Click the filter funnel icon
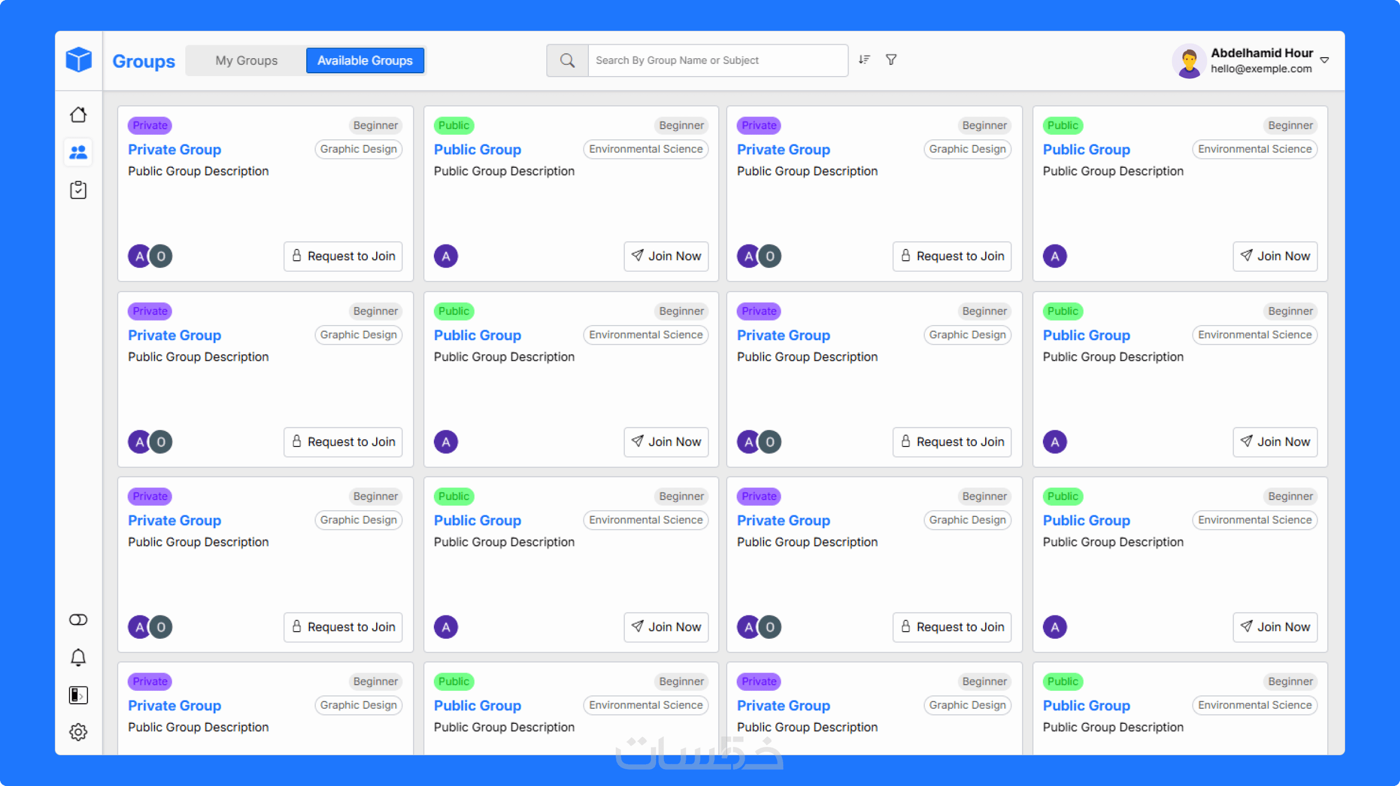 [891, 59]
